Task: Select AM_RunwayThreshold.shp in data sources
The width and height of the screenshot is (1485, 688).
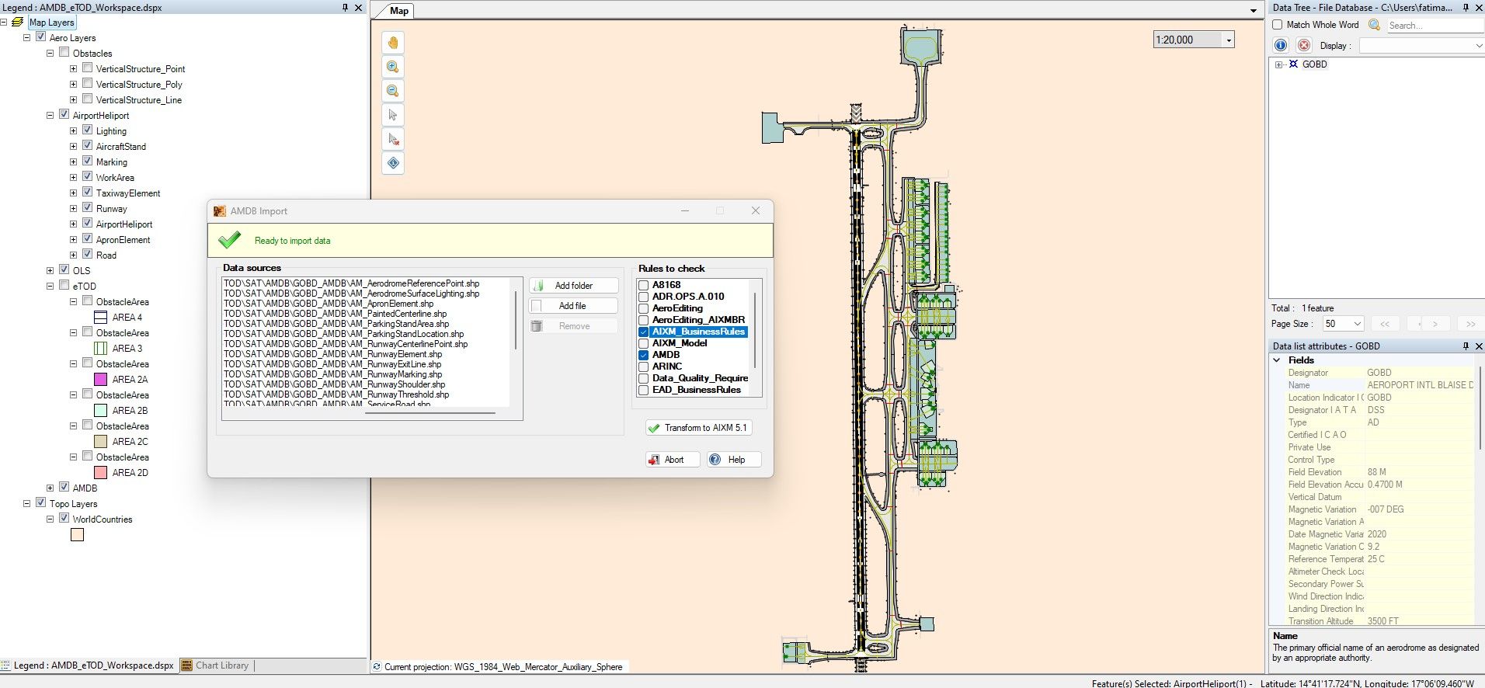Action: tap(336, 394)
